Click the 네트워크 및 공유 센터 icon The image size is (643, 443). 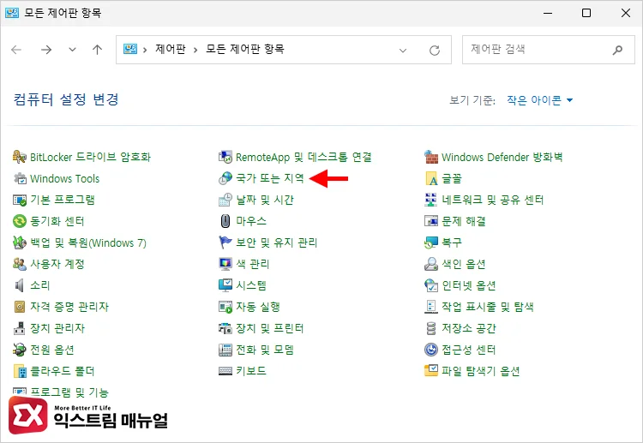[x=431, y=200]
